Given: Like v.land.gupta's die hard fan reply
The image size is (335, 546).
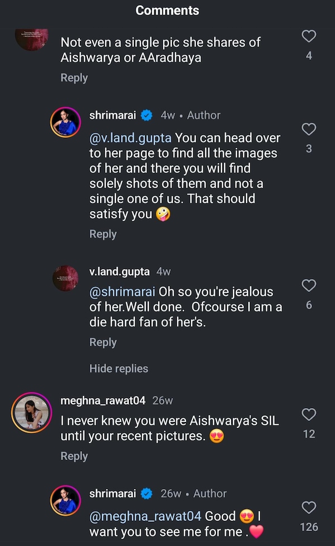Looking at the screenshot, I should coord(309,286).
